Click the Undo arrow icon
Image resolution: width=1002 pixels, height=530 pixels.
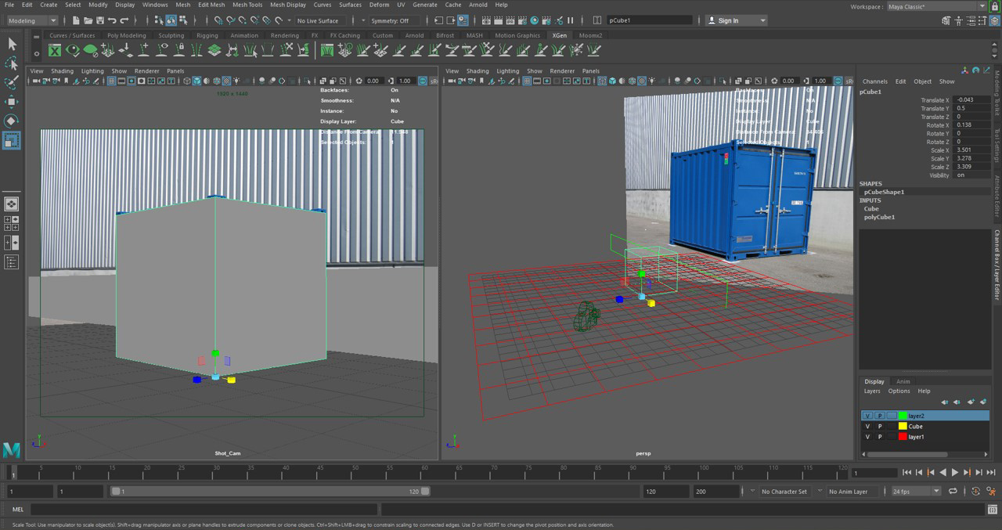click(x=112, y=20)
